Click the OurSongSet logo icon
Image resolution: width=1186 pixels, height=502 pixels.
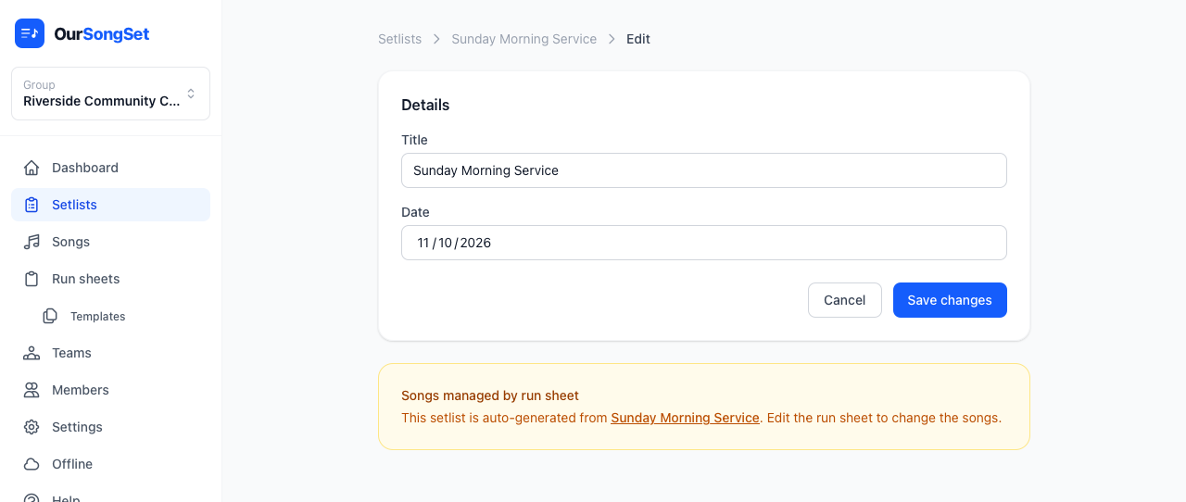[x=30, y=33]
